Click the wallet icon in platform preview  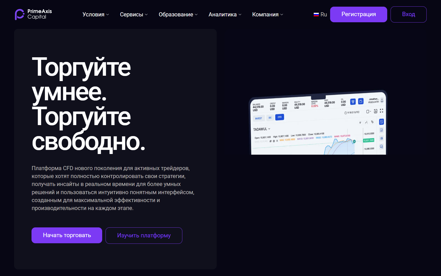361,101
